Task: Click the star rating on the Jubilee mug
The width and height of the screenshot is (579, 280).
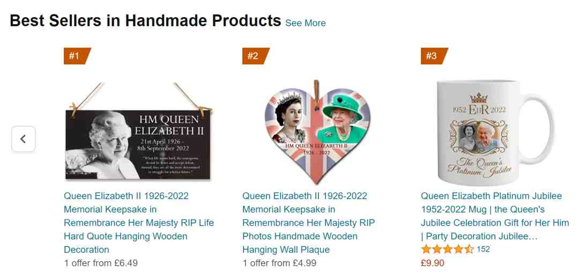Action: click(448, 249)
